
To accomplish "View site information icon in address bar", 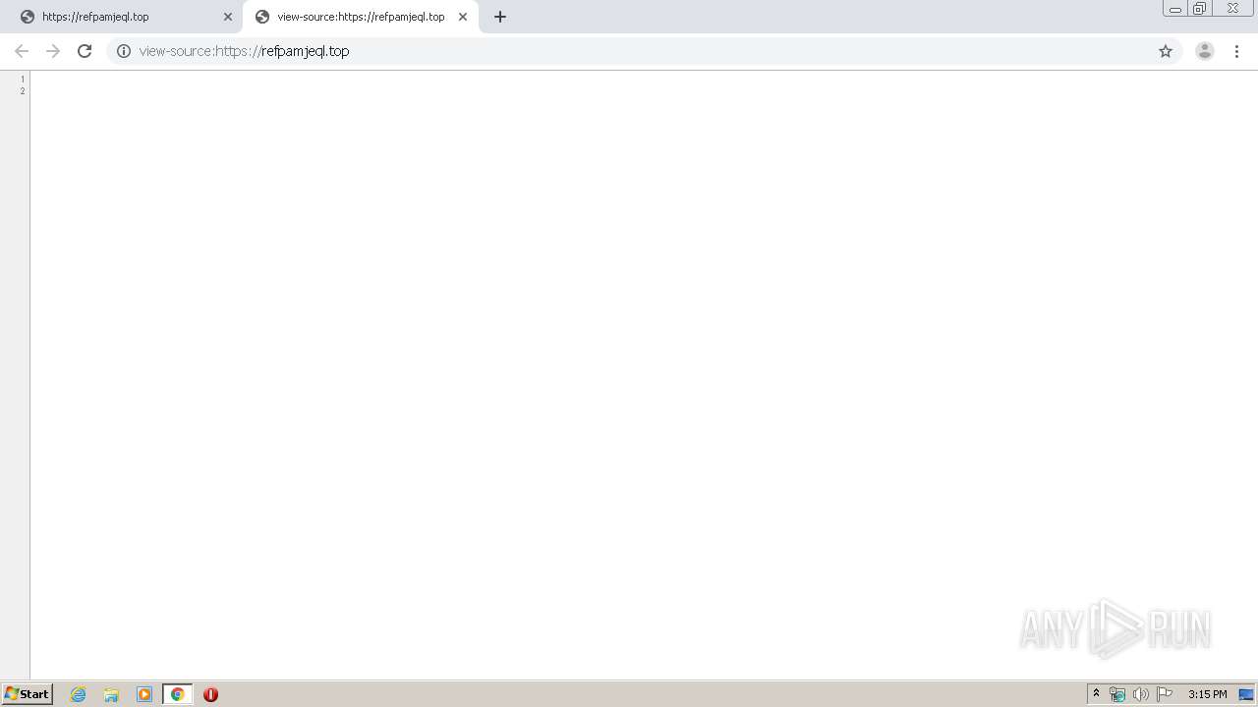I will point(124,51).
